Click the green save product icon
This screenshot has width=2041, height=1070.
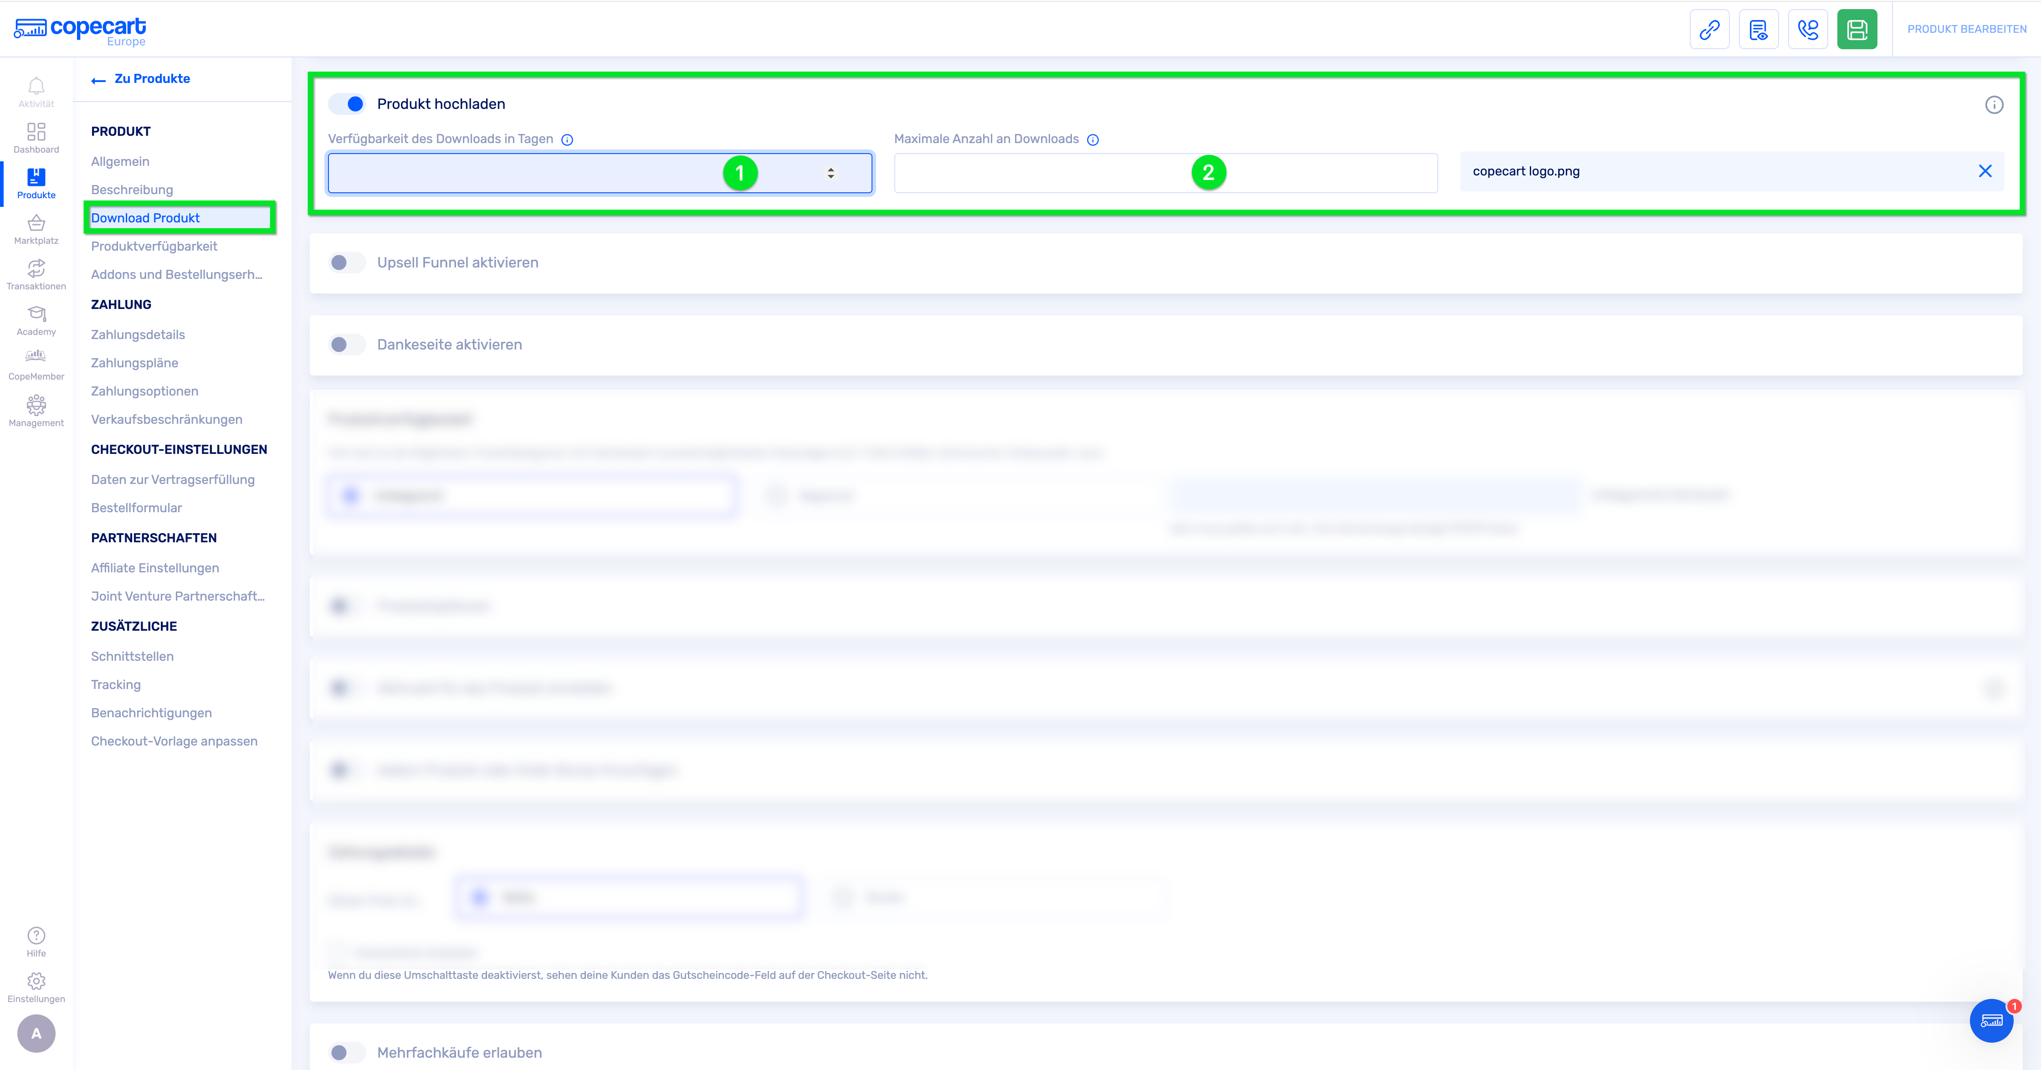[1856, 29]
